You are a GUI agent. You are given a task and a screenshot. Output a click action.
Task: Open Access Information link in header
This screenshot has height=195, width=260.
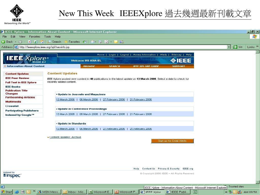pyautogui.click(x=144, y=55)
